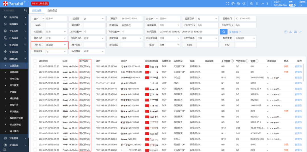Image resolution: width=307 pixels, height=152 pixels.
Task: Open the 过滤目标 dropdown
Action: coord(208,19)
